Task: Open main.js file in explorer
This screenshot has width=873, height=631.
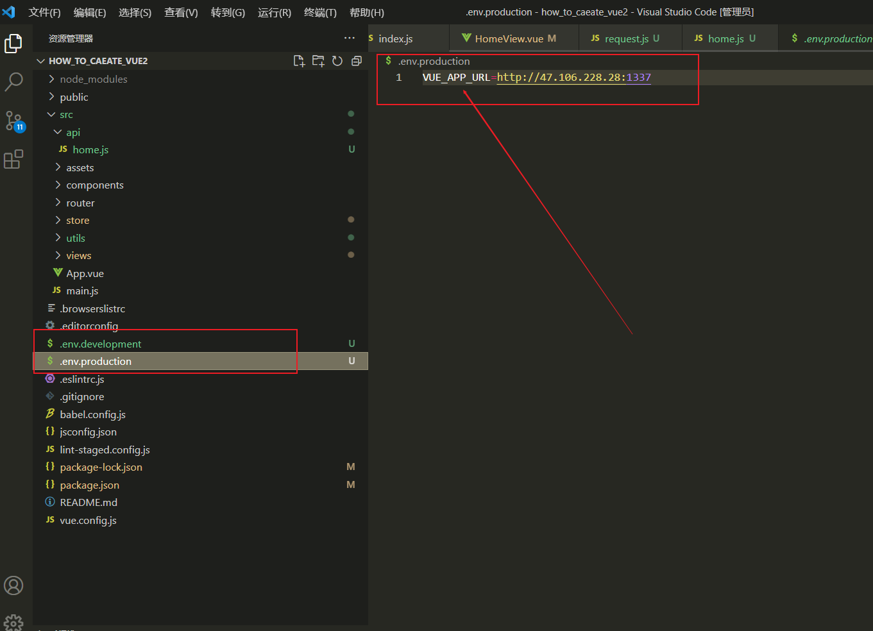Action: point(201,290)
